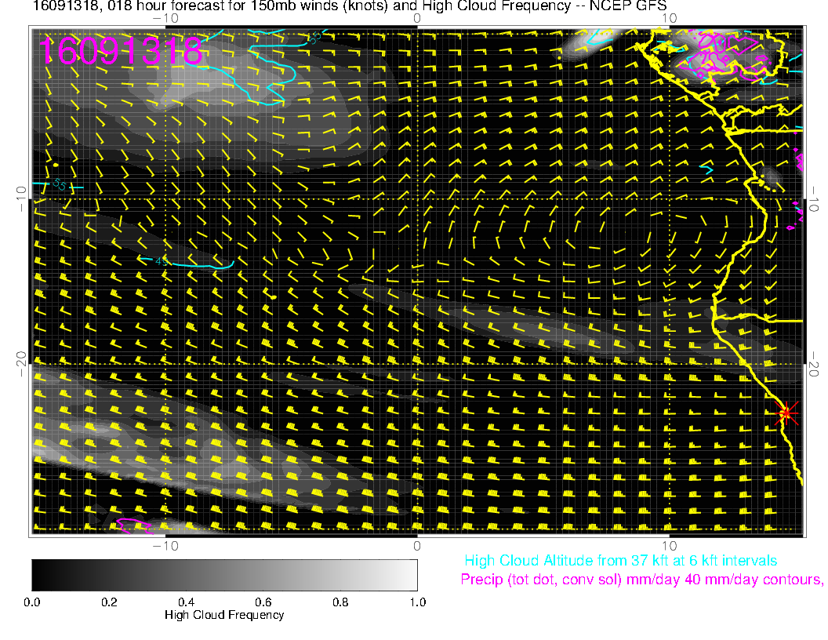This screenshot has height=640, width=828.
Task: Click the 0.4 tick label on colorbar
Action: point(186,602)
